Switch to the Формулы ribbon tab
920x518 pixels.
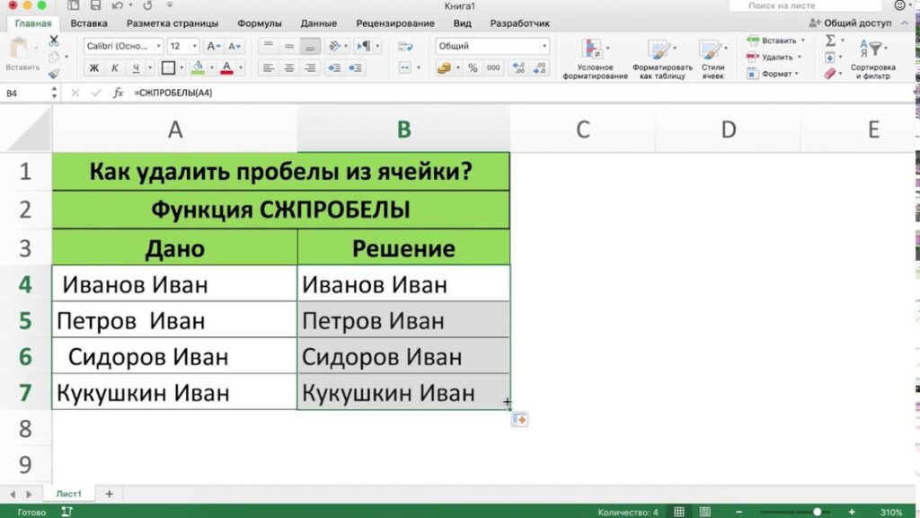pos(259,22)
